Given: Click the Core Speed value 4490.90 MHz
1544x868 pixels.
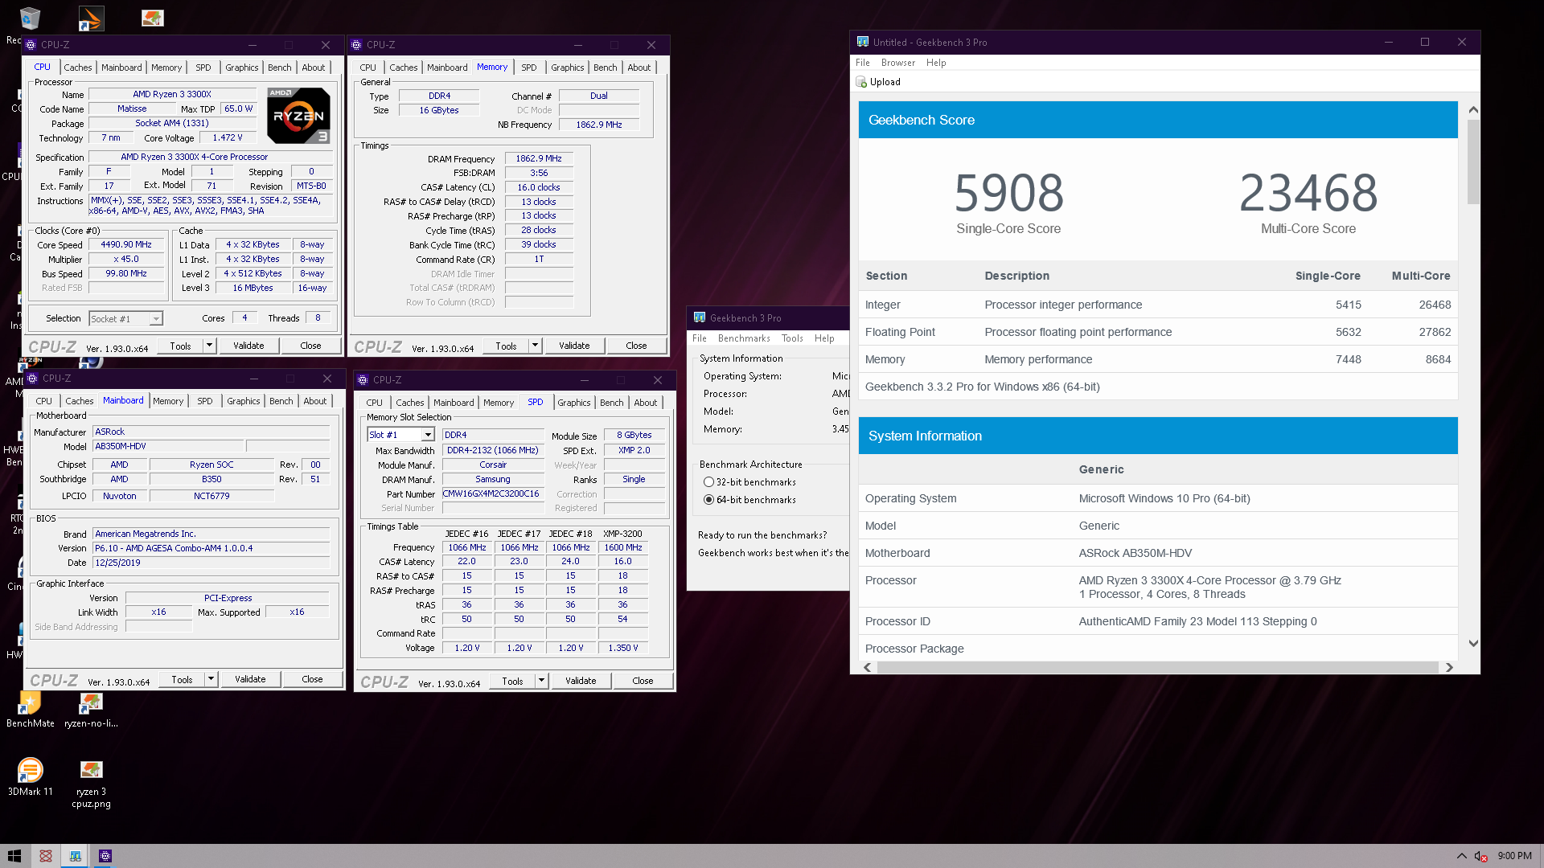Looking at the screenshot, I should 126,245.
